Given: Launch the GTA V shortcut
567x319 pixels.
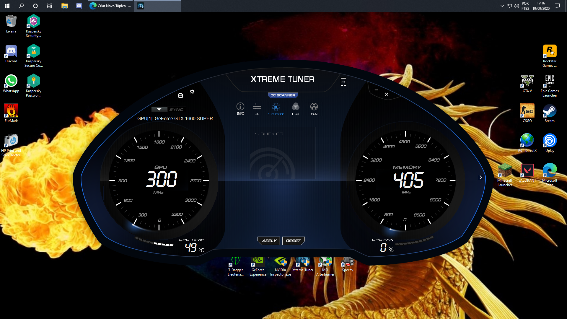Looking at the screenshot, I should tap(527, 84).
